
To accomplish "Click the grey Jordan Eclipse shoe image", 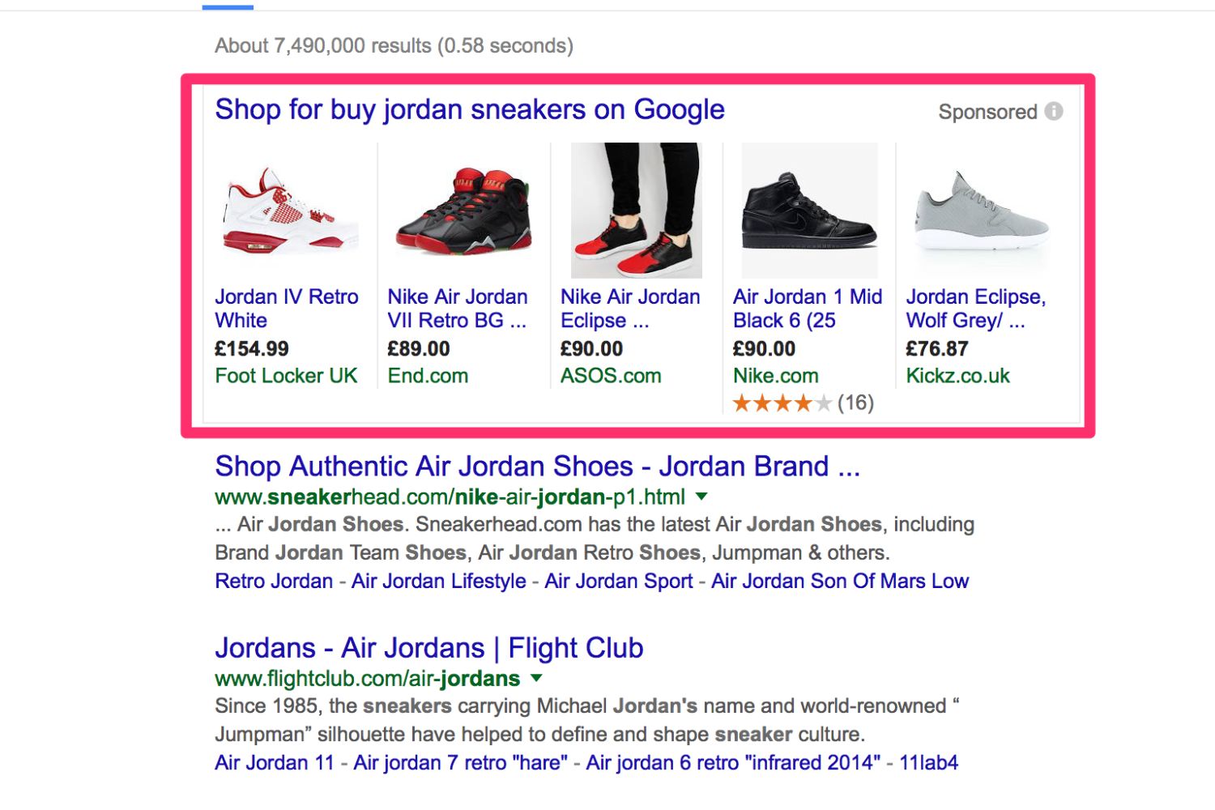I will [982, 211].
